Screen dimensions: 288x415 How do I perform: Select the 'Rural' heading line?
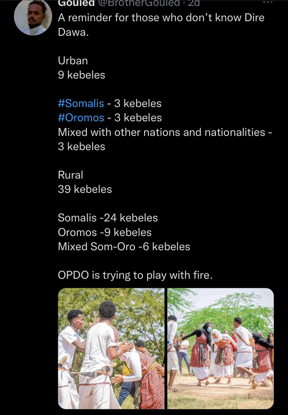(71, 175)
